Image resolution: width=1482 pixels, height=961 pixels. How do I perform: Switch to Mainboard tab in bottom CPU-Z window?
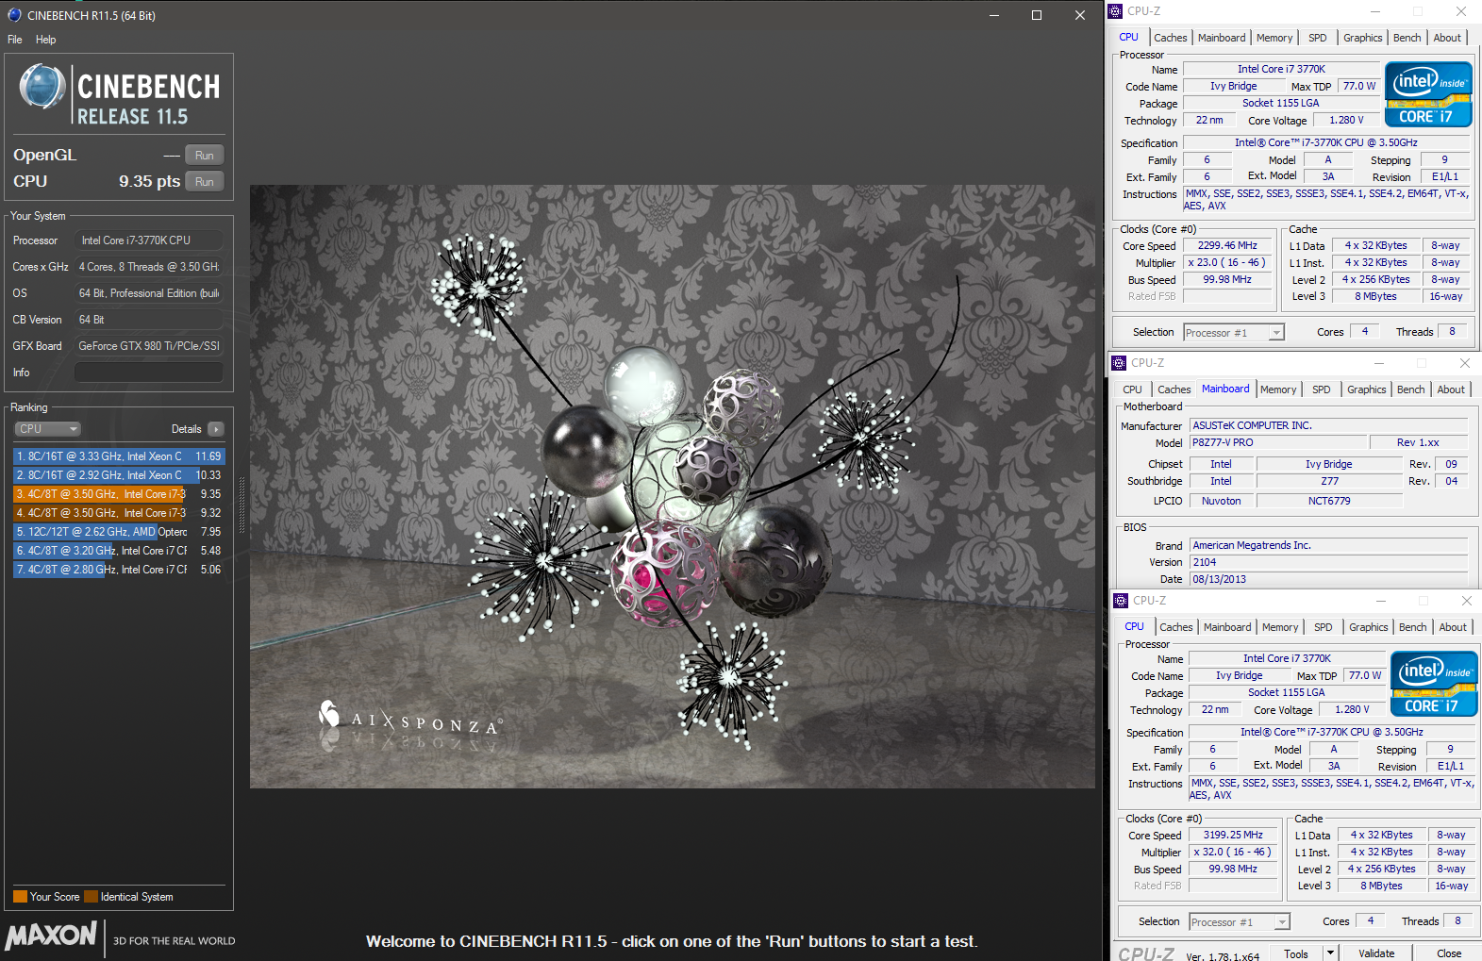click(1227, 627)
